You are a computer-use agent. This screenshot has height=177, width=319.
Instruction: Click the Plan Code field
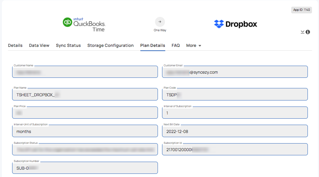pos(235,94)
